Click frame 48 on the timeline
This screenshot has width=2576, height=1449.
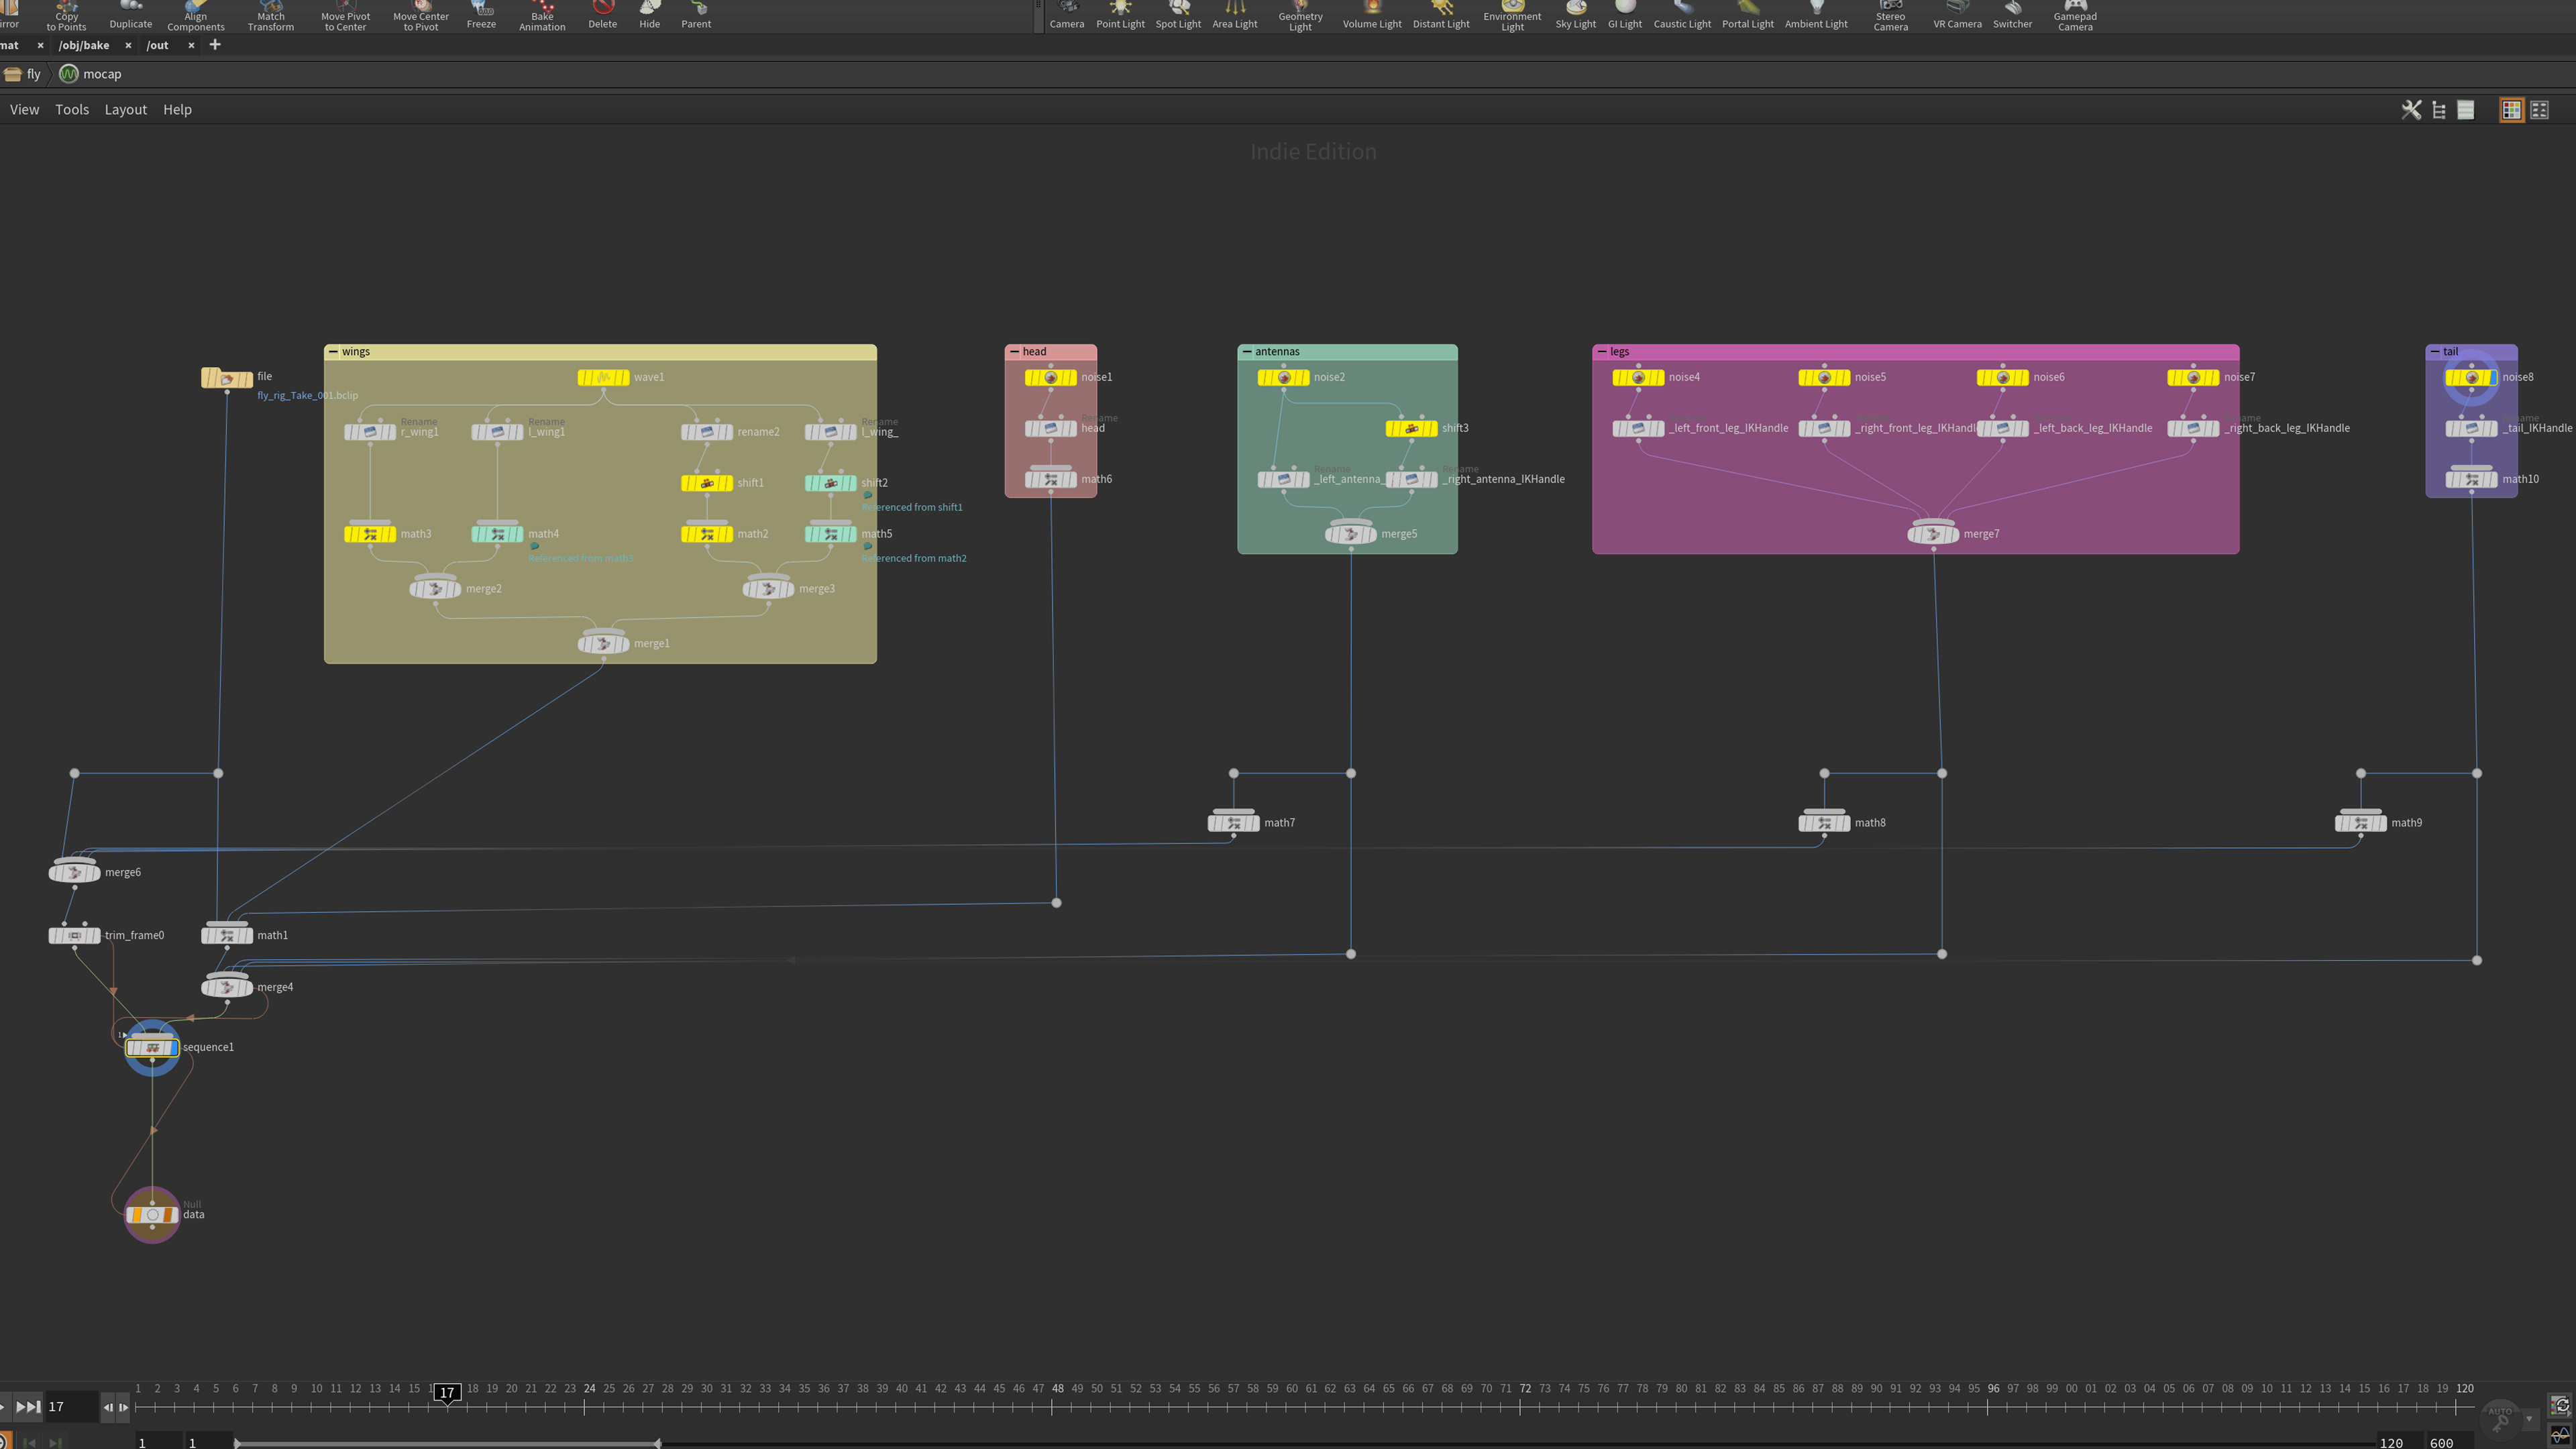pos(1057,1389)
